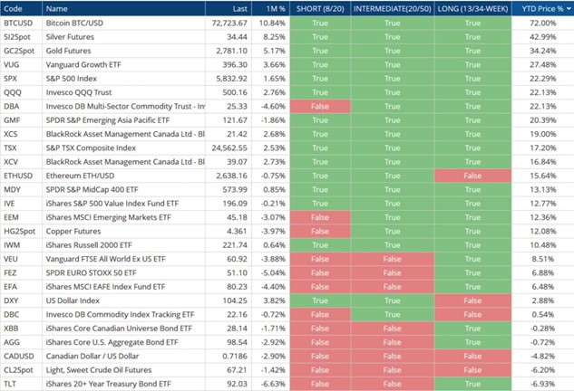Select the Bitcoin BTC/USD name cell
This screenshot has height=391, width=574.
coord(123,23)
